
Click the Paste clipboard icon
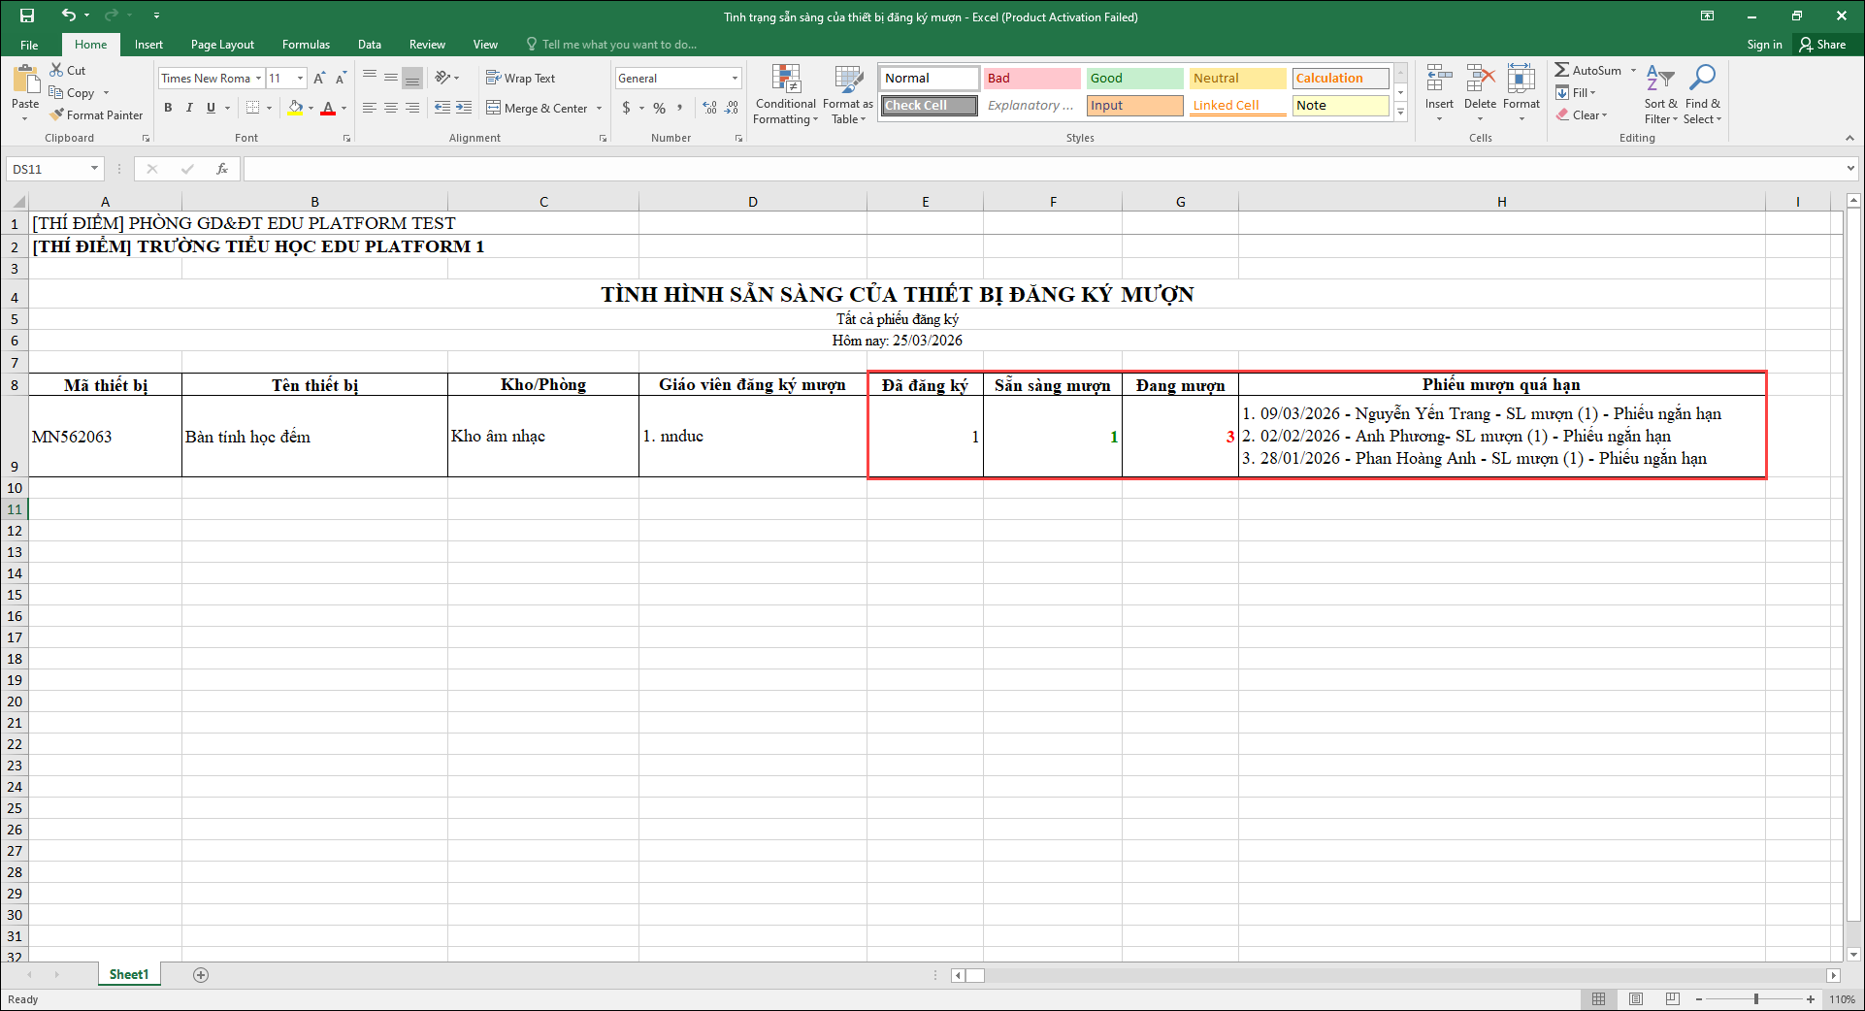point(25,81)
